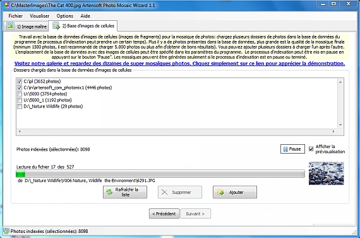Open the Options menu
The height and width of the screenshot is (238, 360).
click(65, 16)
